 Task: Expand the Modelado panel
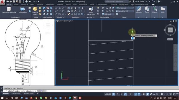(x=16, y=17)
